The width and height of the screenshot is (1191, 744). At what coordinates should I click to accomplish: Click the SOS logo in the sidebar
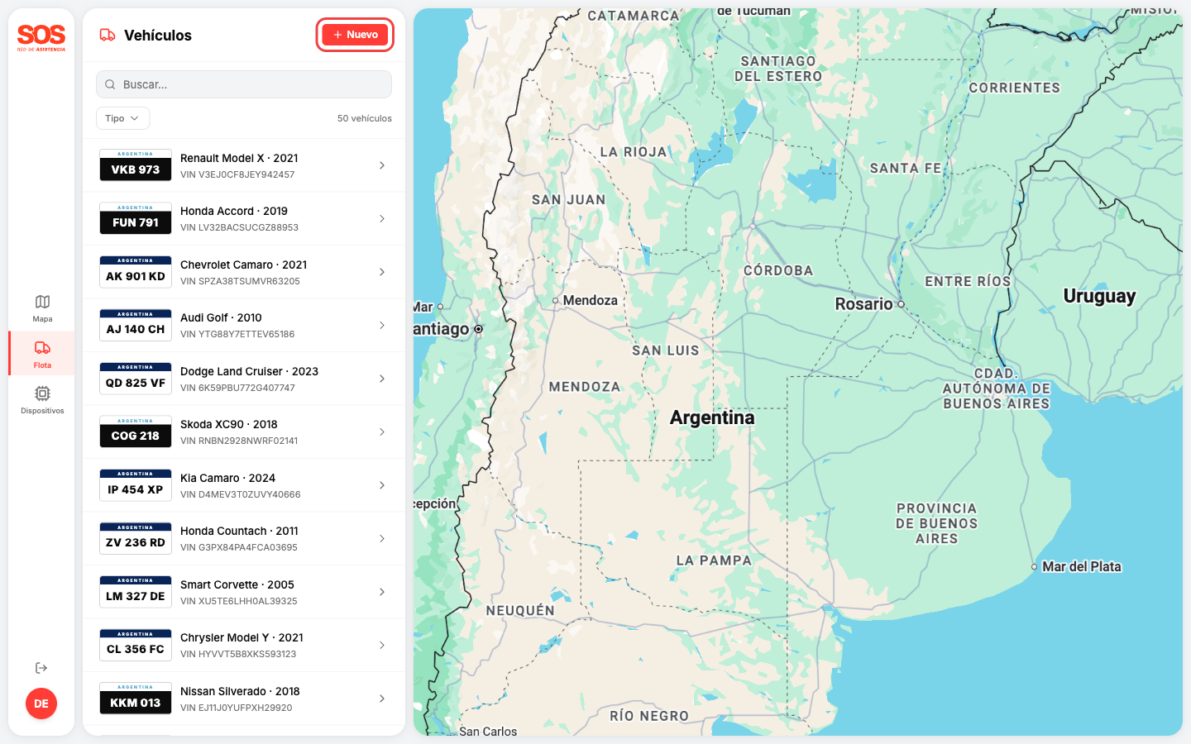(41, 36)
